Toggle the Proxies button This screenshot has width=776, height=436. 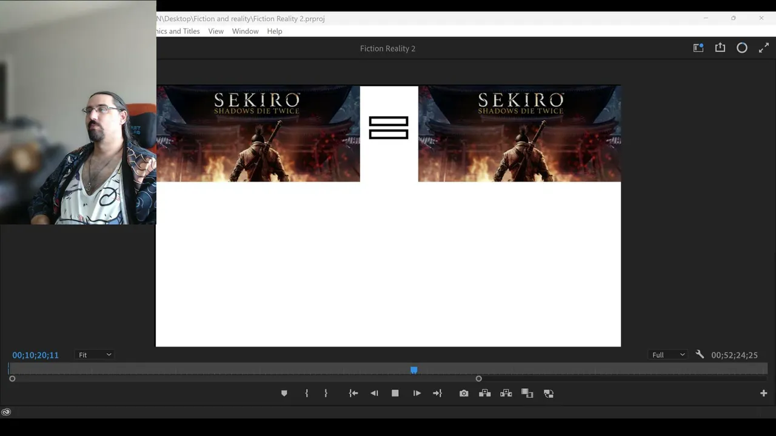549,394
